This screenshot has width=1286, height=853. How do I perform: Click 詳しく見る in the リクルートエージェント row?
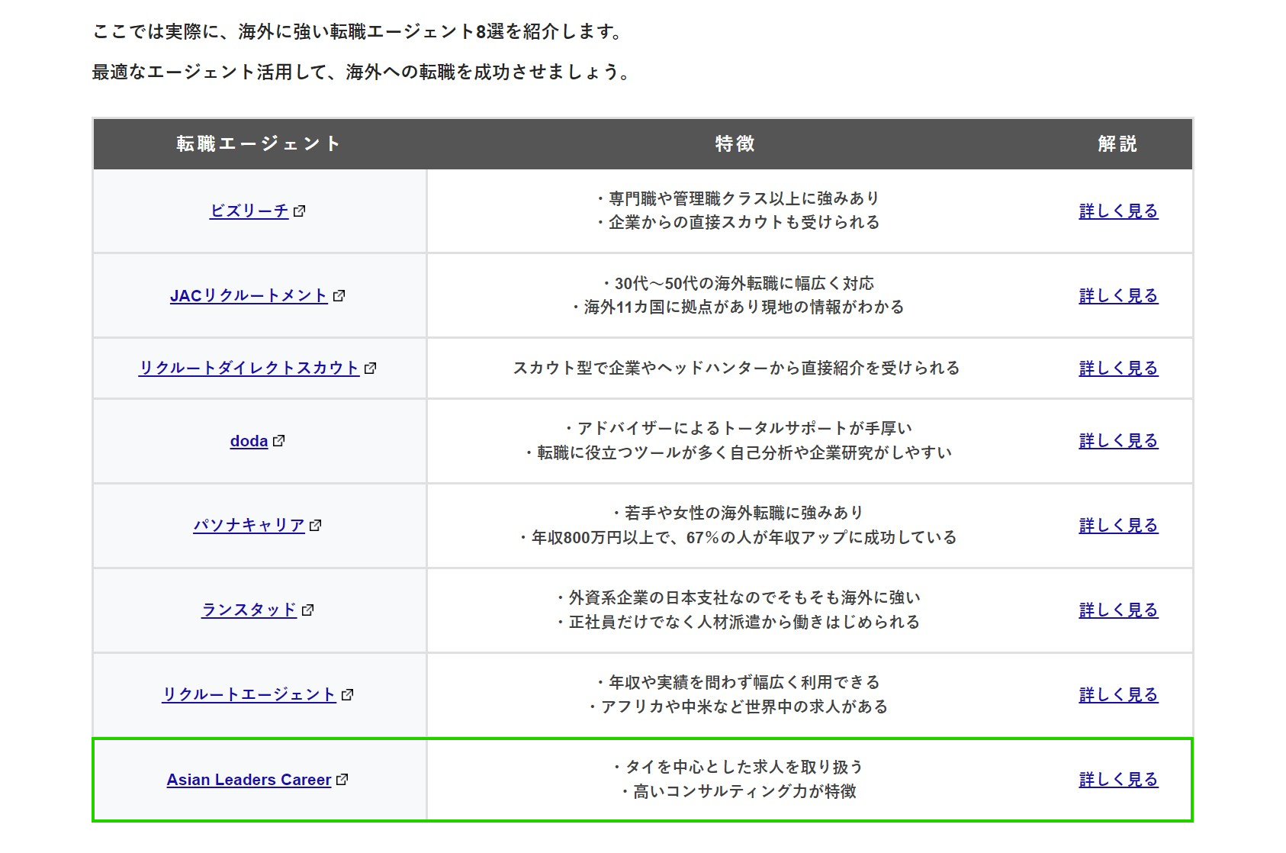(1118, 694)
